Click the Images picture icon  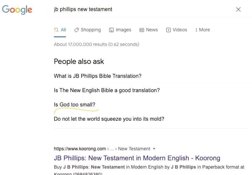click(x=111, y=30)
